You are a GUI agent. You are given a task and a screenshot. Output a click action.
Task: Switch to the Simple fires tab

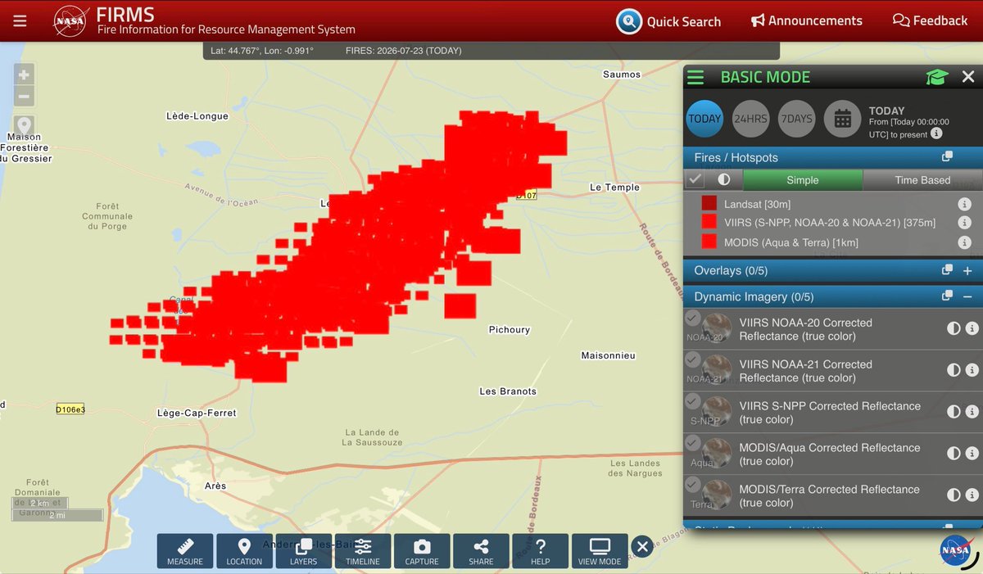click(803, 180)
